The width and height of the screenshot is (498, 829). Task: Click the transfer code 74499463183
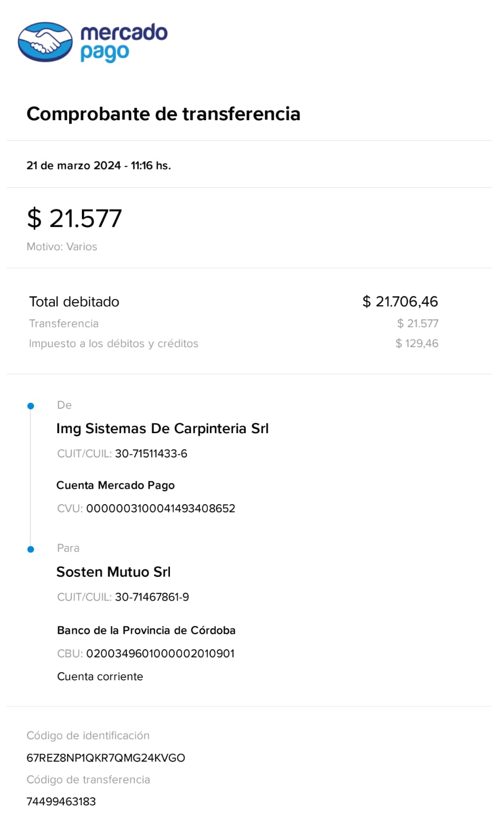(x=61, y=802)
